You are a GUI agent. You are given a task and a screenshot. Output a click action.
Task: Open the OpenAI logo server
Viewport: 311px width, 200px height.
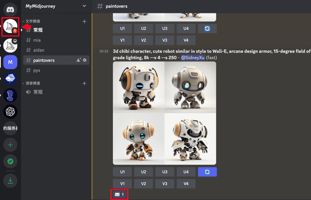[10, 112]
